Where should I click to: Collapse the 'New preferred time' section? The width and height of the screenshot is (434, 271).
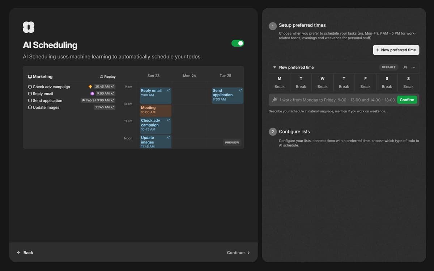(275, 67)
